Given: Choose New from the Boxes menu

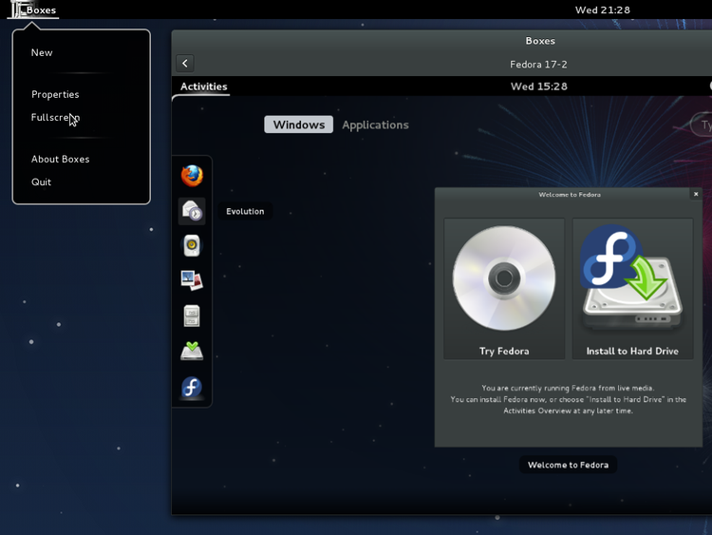Looking at the screenshot, I should 42,53.
